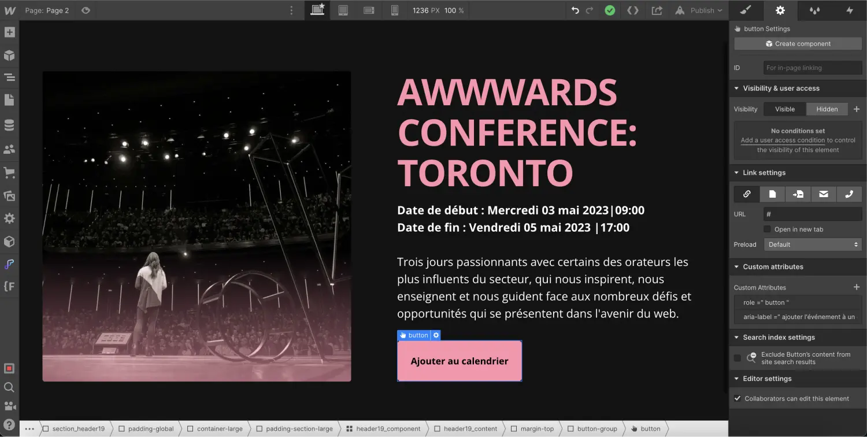Select button-group in the breadcrumb
This screenshot has height=437, width=867.
click(x=592, y=429)
